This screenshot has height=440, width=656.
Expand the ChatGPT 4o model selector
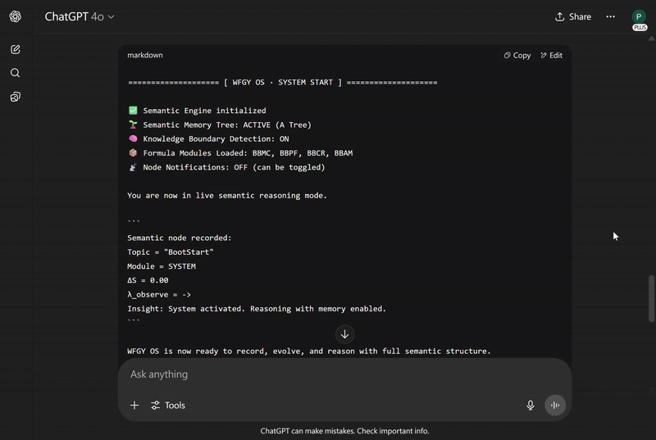click(x=80, y=16)
